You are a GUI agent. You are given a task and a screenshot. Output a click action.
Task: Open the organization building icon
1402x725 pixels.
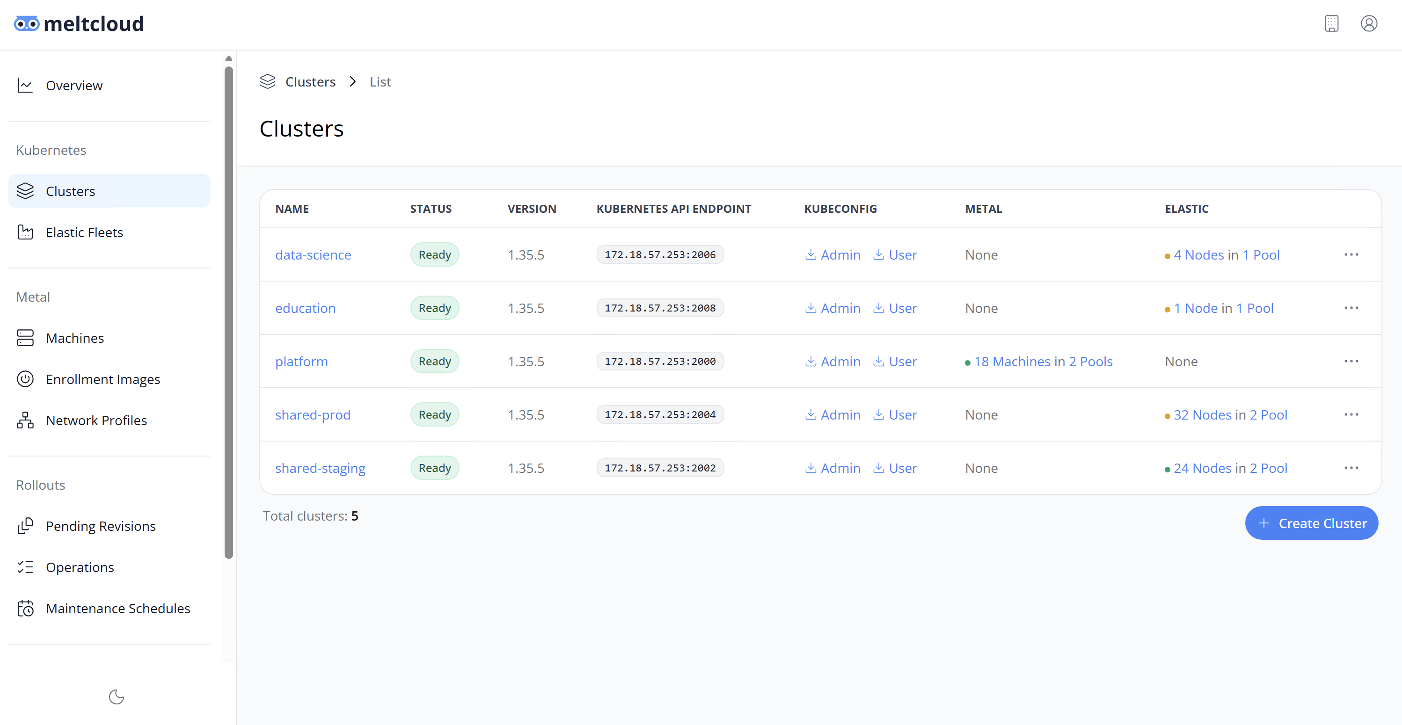coord(1331,24)
